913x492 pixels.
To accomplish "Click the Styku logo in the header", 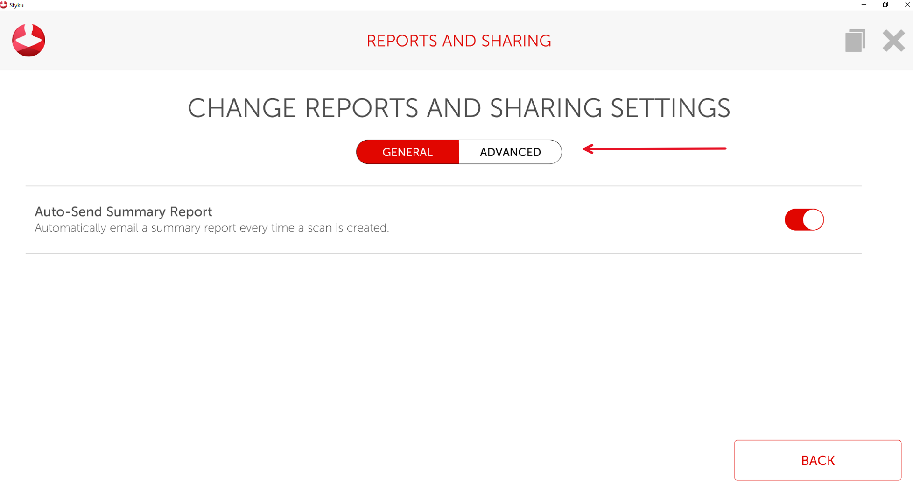I will pos(28,40).
